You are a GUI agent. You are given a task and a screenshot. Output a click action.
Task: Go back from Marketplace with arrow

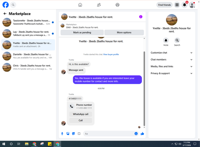pyautogui.click(x=5, y=14)
